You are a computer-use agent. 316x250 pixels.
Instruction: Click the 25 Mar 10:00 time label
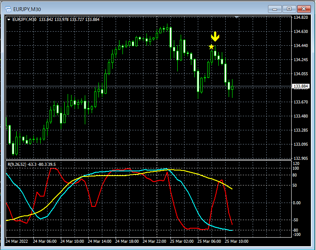pos(236,241)
